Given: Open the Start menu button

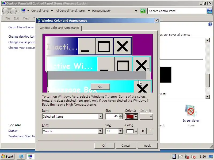Looking at the screenshot, I should coord(8,157).
